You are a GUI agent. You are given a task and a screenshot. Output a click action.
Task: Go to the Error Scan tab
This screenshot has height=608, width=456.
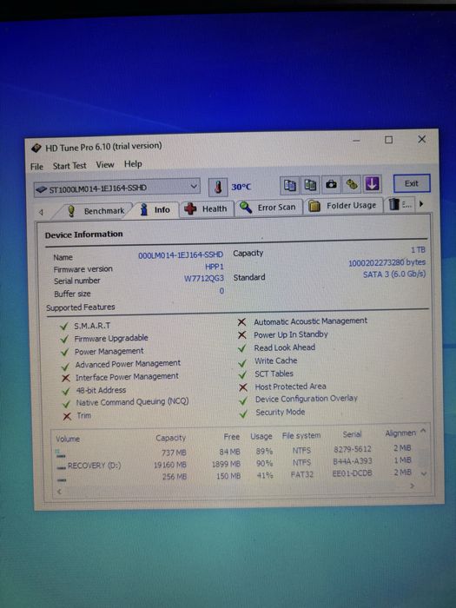click(x=268, y=207)
